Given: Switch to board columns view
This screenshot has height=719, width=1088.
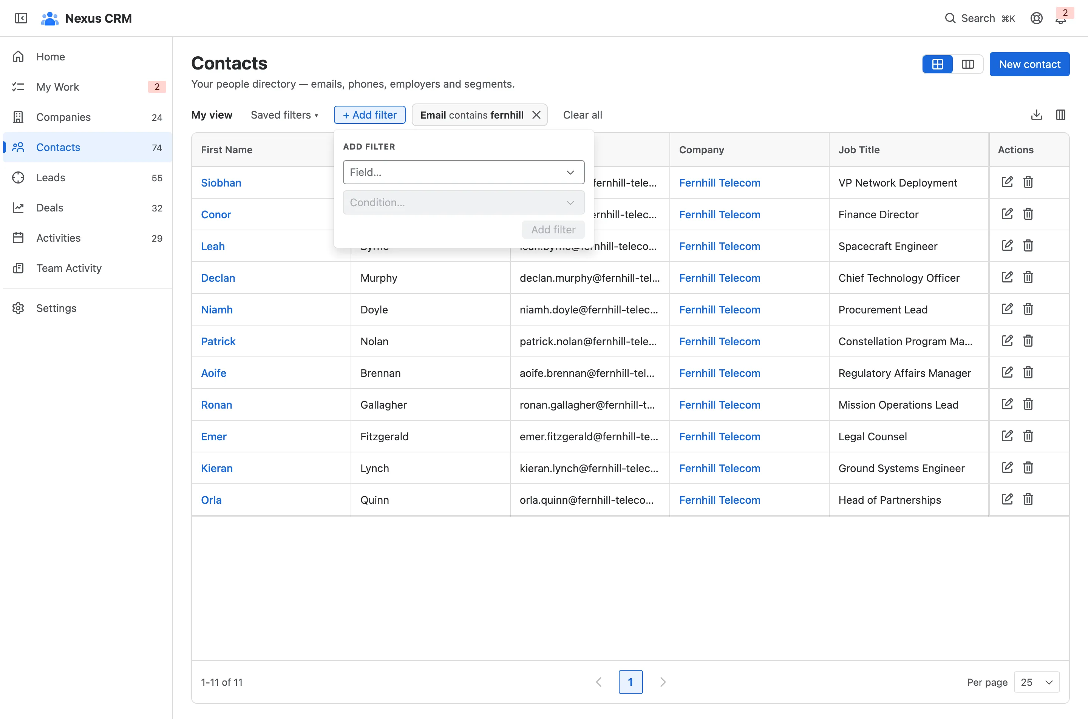Looking at the screenshot, I should [967, 64].
